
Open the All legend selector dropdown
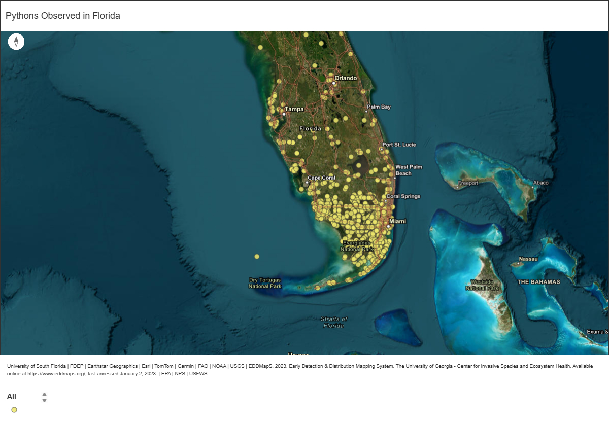(44, 397)
